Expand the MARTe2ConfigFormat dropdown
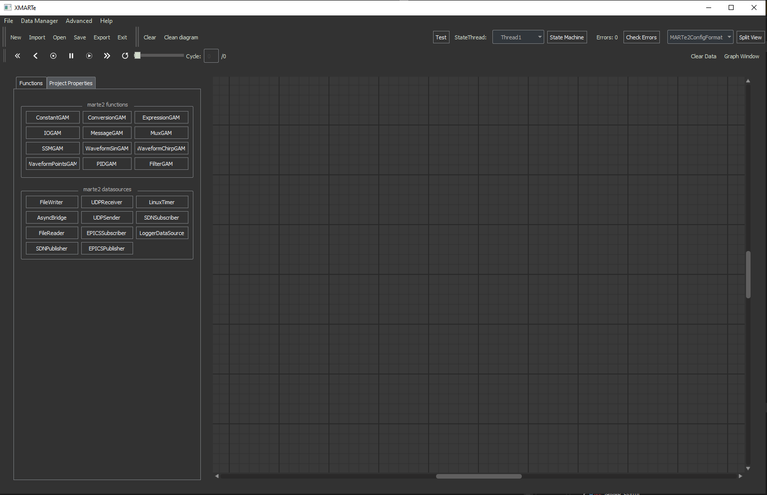The image size is (767, 495). (x=700, y=37)
